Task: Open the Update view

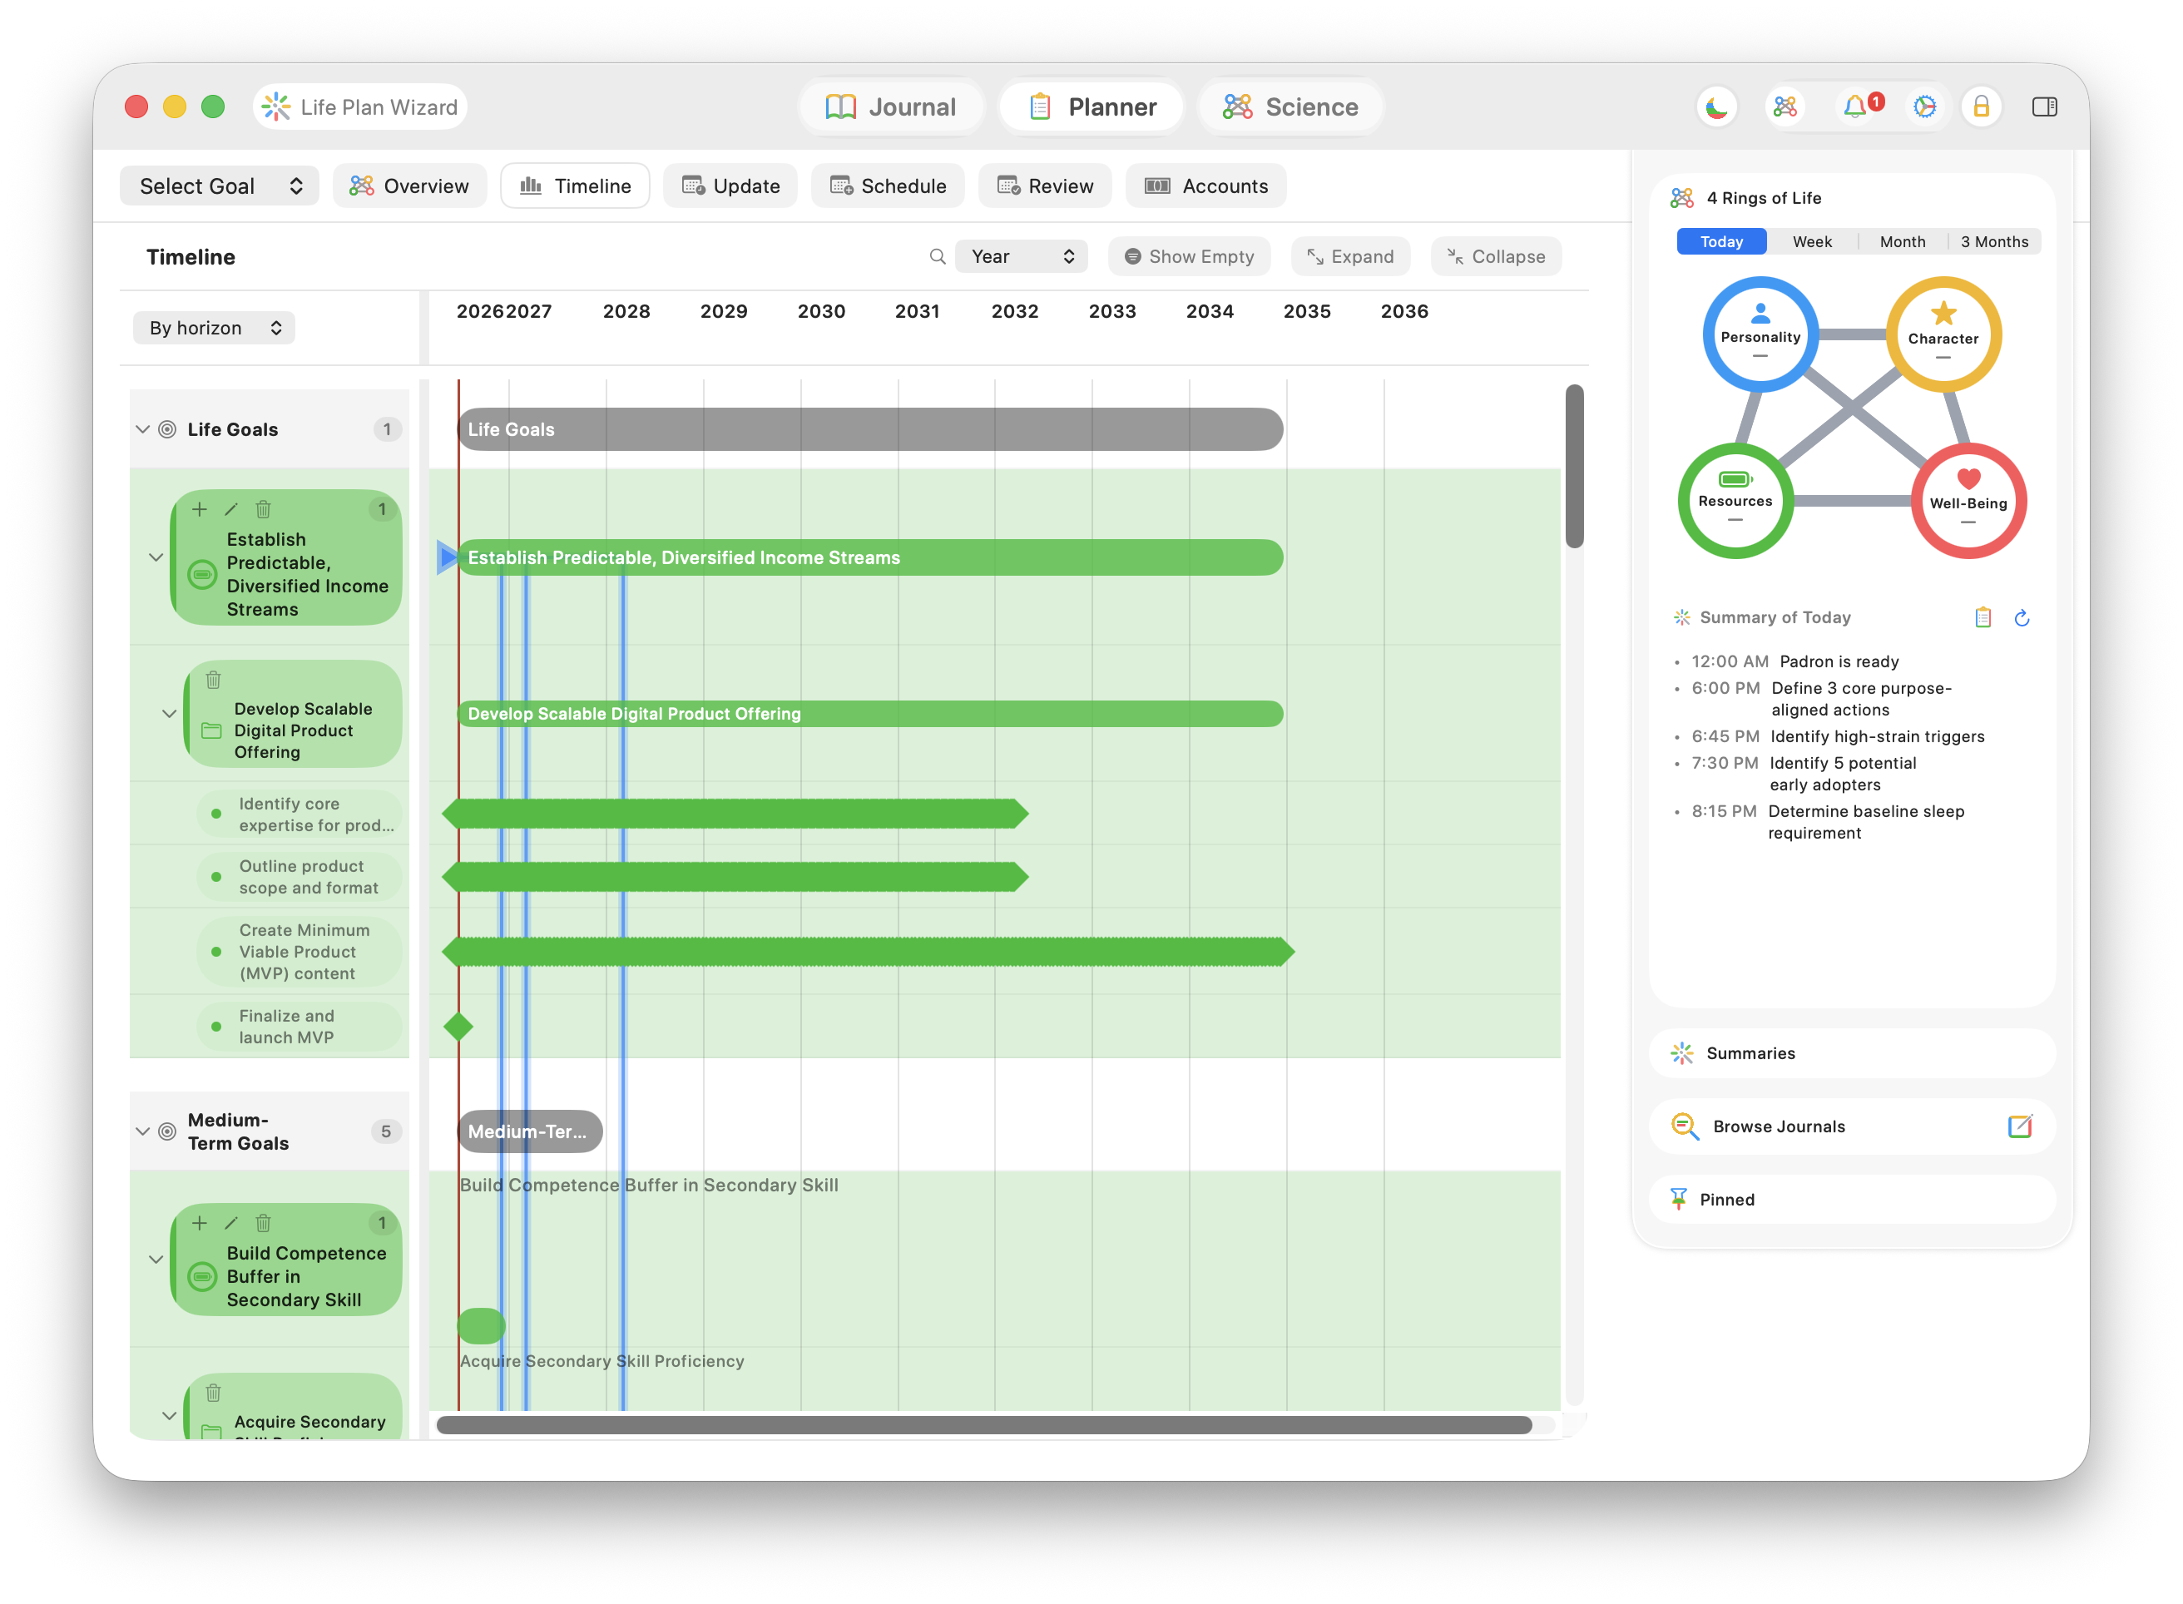Action: (x=731, y=186)
